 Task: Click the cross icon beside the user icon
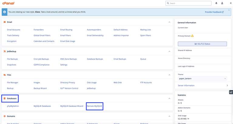point(231,3)
